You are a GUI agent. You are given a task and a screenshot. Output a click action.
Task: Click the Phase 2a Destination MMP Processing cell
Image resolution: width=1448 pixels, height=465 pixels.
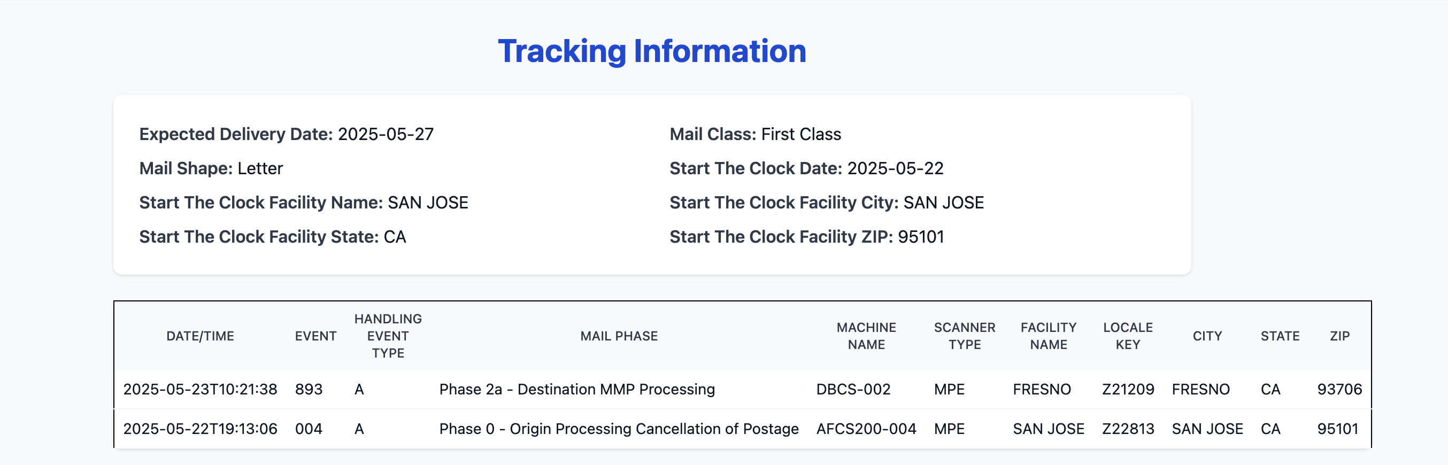click(x=577, y=389)
